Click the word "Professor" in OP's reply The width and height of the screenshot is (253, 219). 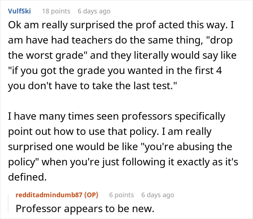pos(39,208)
